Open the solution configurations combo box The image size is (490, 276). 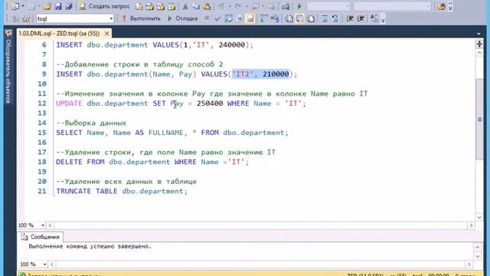click(x=328, y=6)
